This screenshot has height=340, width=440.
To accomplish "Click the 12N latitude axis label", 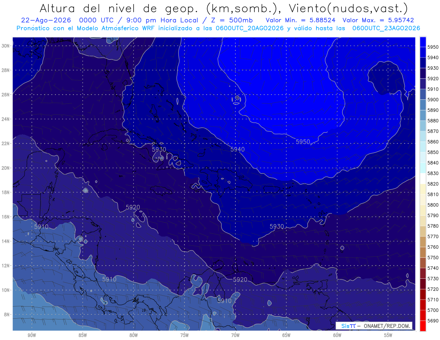I will point(6,266).
